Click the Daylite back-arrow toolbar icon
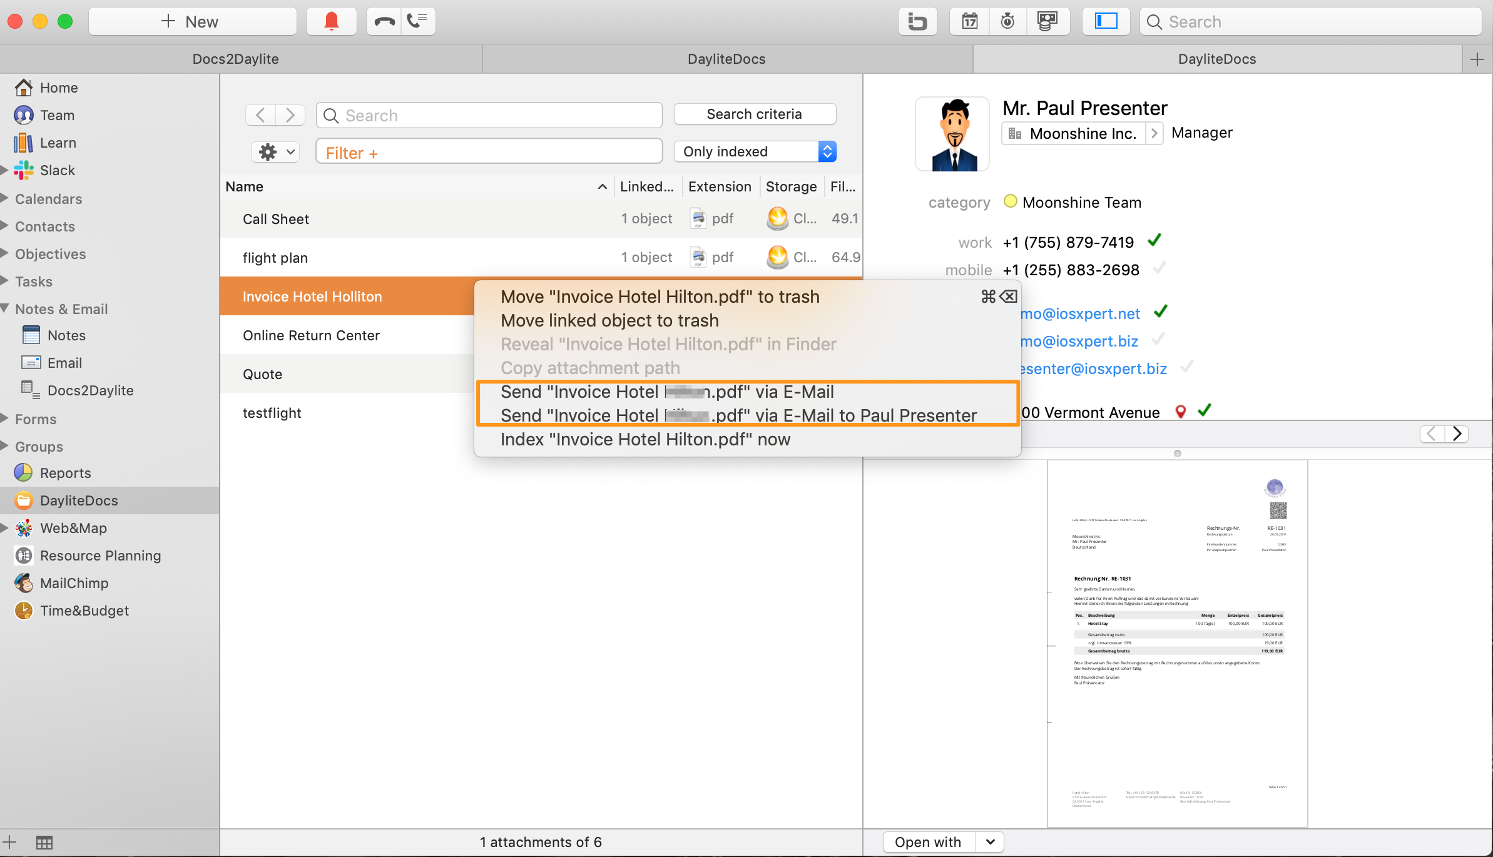 [917, 21]
